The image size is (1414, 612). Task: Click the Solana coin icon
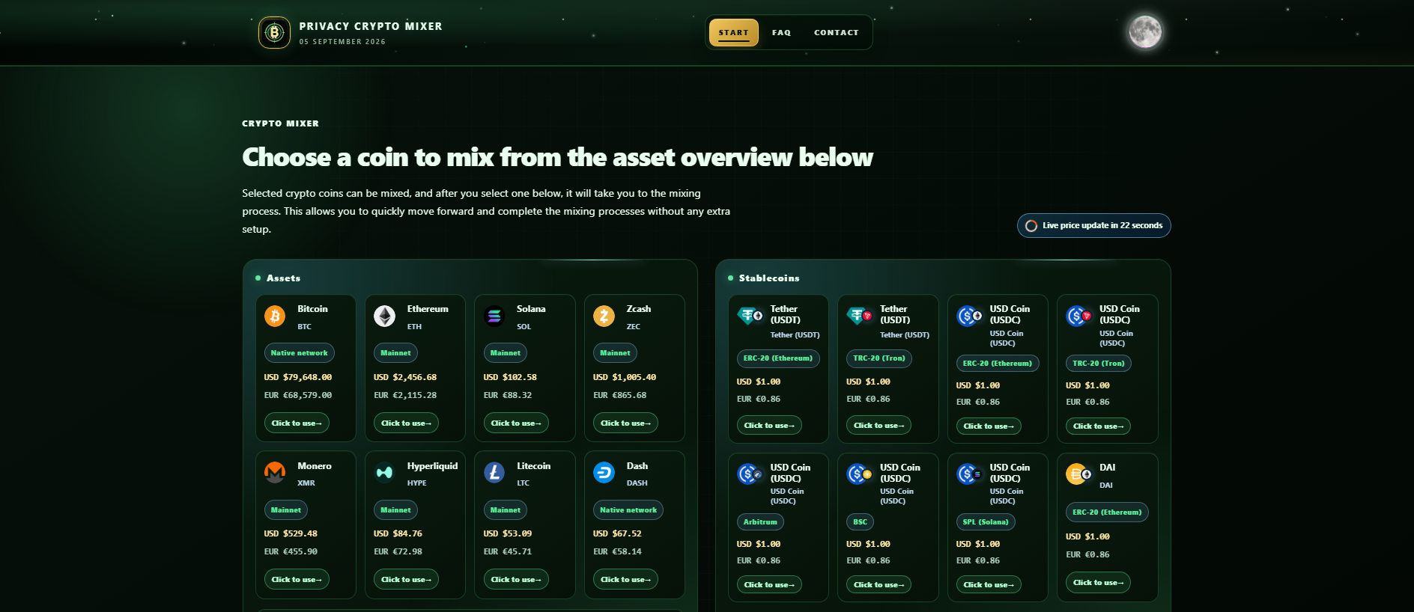494,316
